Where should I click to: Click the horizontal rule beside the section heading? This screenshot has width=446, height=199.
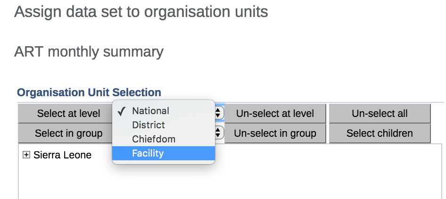coord(330,102)
